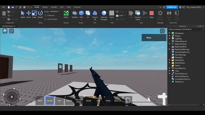205x115 pixels.
Task: Activate the Move tool
Action: point(29,14)
